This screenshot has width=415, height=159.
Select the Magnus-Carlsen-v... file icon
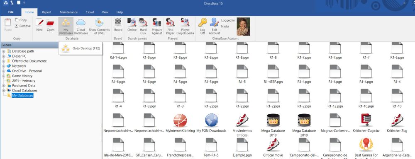click(x=335, y=120)
